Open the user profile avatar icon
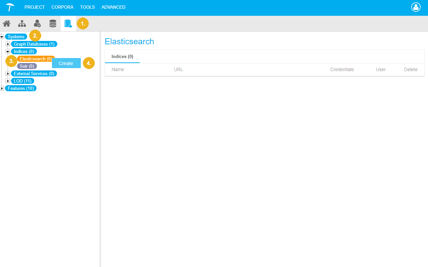The image size is (428, 267). click(x=416, y=7)
